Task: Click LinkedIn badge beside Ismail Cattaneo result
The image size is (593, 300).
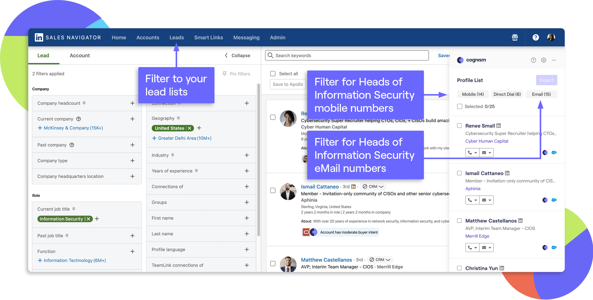Action: [353, 186]
